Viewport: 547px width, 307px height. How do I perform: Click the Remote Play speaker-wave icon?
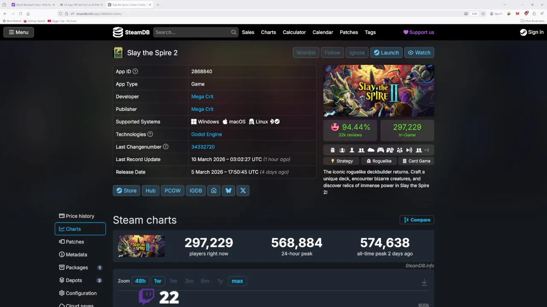pos(409,150)
